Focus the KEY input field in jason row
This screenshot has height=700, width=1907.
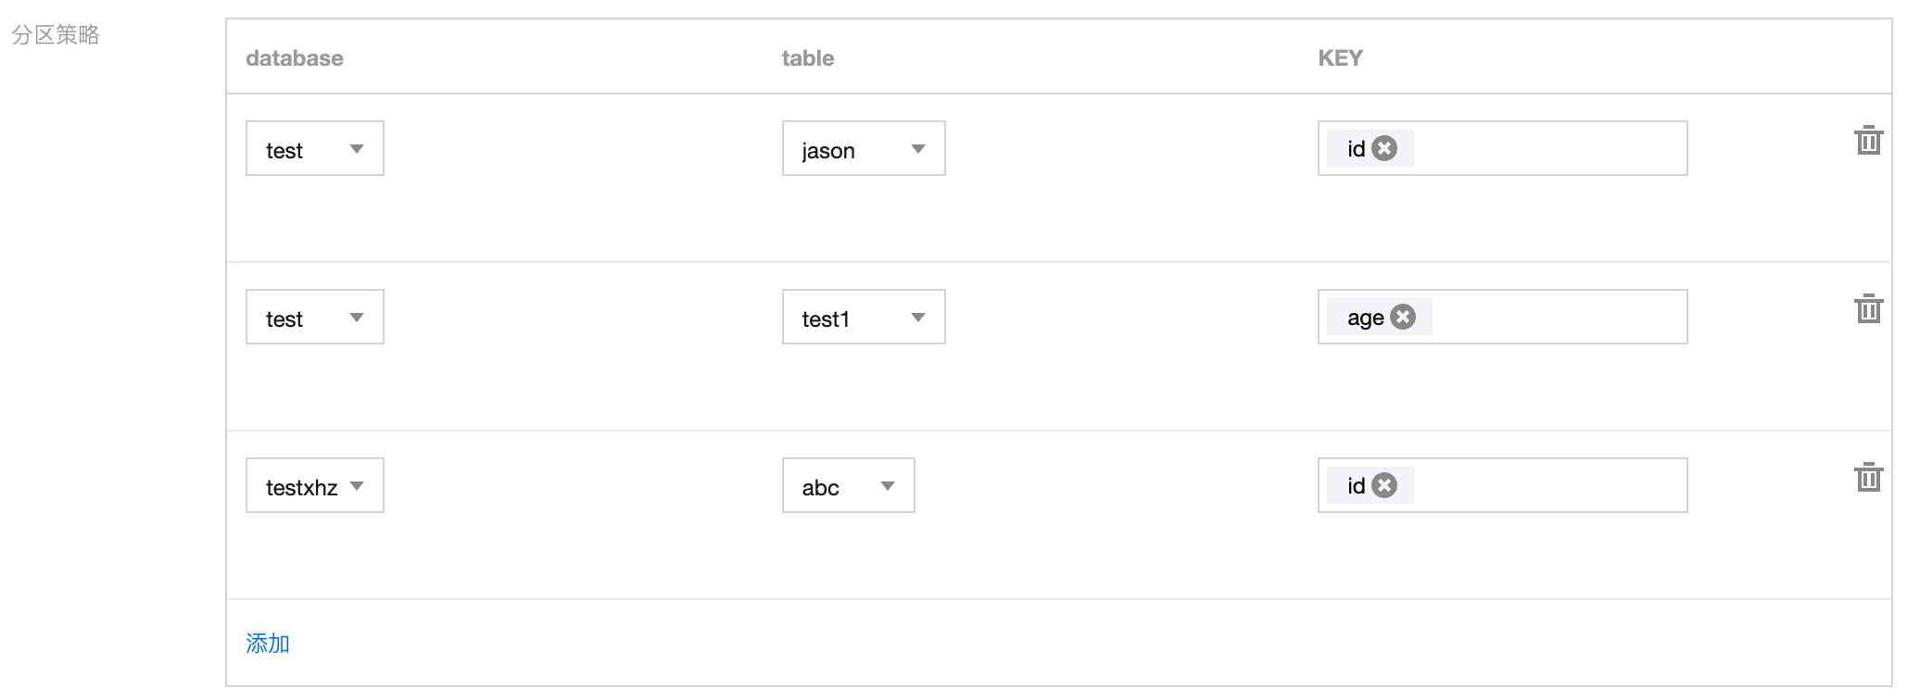pos(1503,148)
